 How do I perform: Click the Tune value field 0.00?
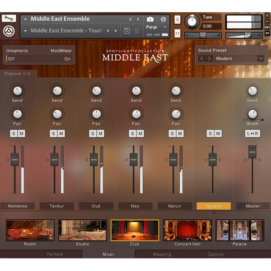click(x=211, y=26)
